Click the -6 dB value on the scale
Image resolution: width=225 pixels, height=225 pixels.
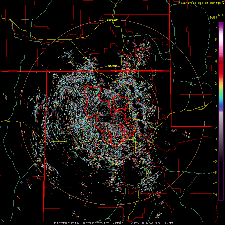click(215, 172)
